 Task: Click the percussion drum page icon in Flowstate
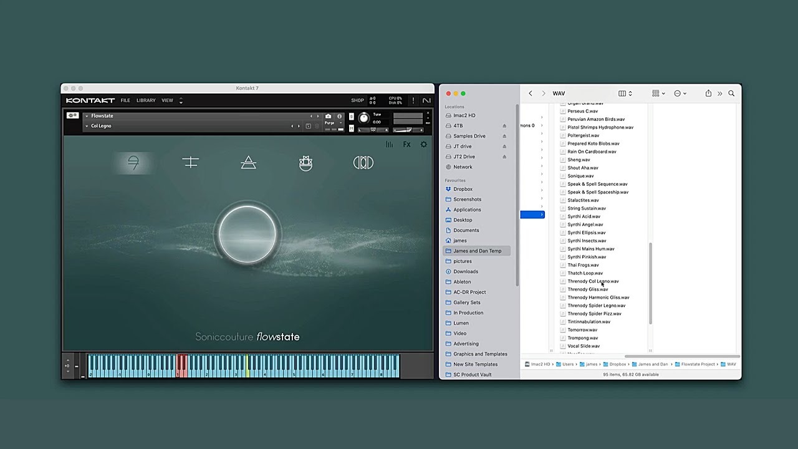[x=305, y=162]
